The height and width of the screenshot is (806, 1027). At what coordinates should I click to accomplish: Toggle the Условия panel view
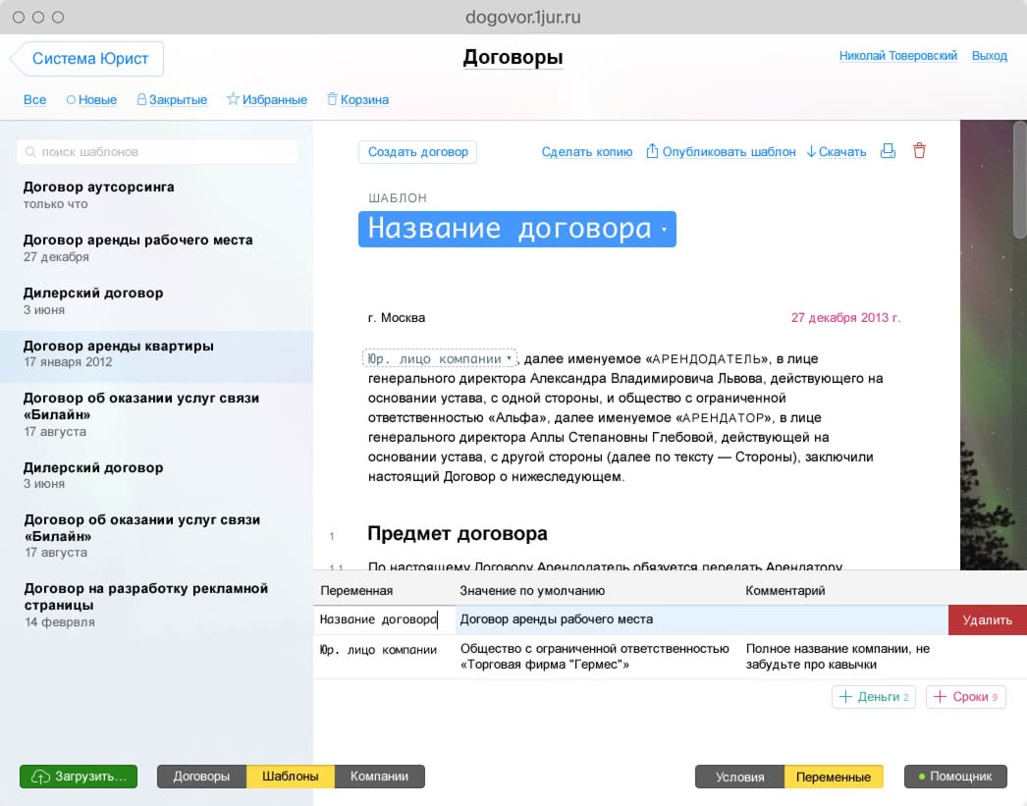point(739,777)
